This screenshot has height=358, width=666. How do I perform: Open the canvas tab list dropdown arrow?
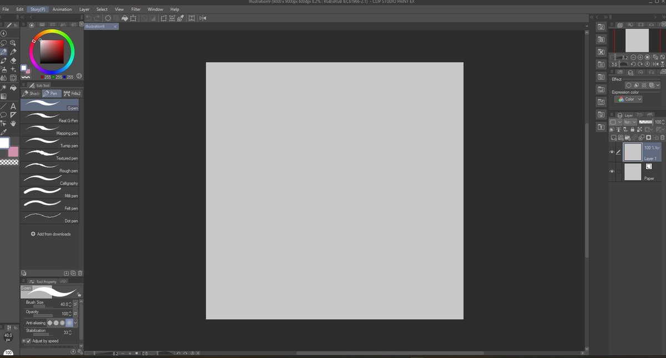[x=588, y=26]
